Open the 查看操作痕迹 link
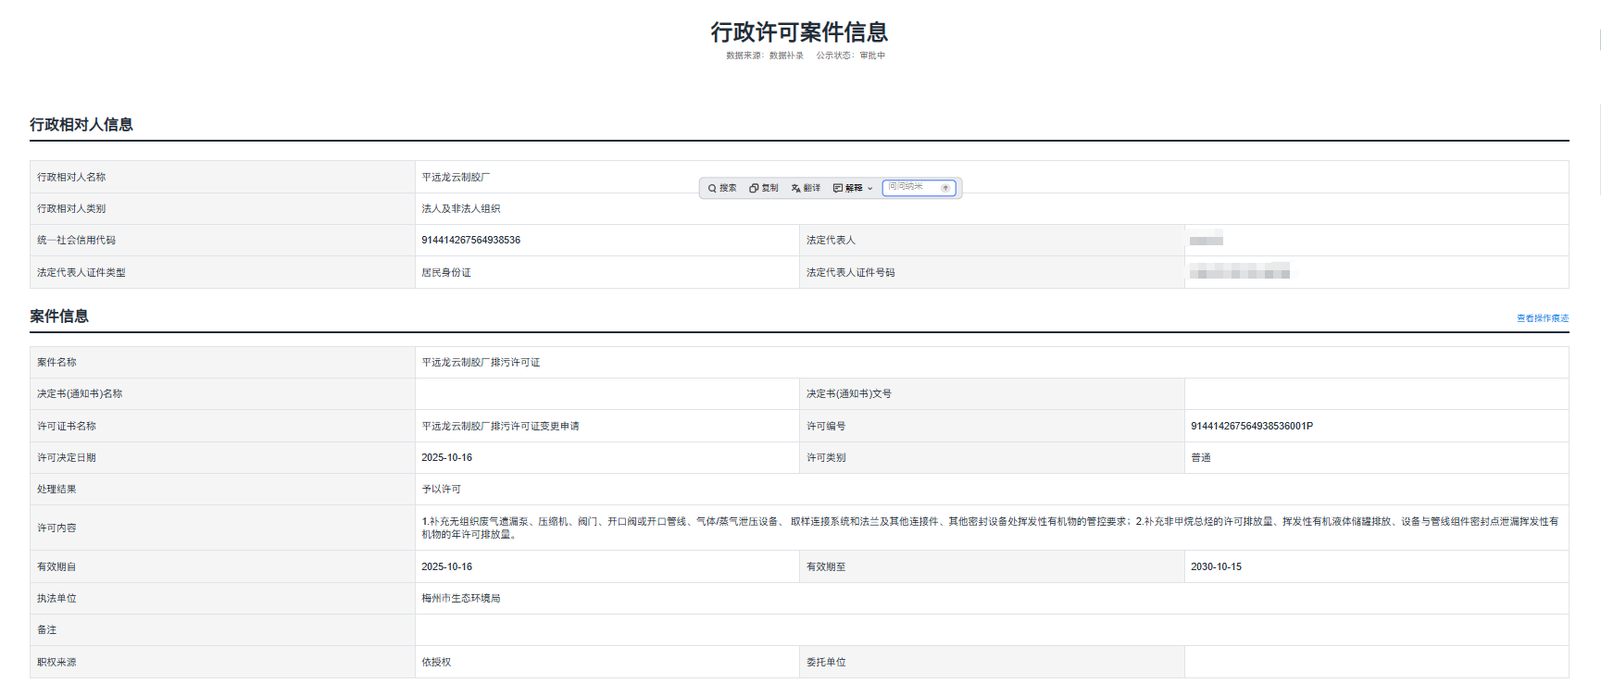1601x696 pixels. click(1542, 318)
